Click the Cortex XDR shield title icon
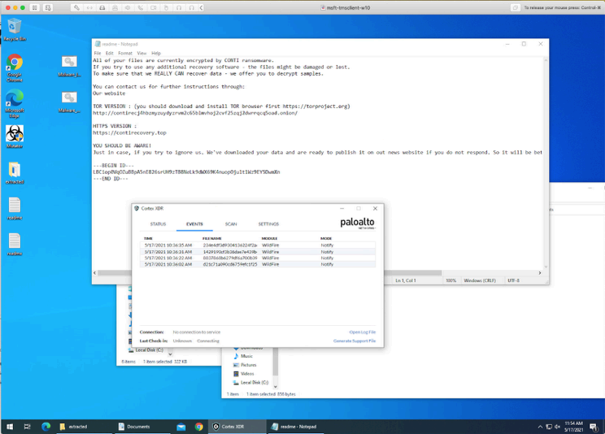 [x=136, y=208]
